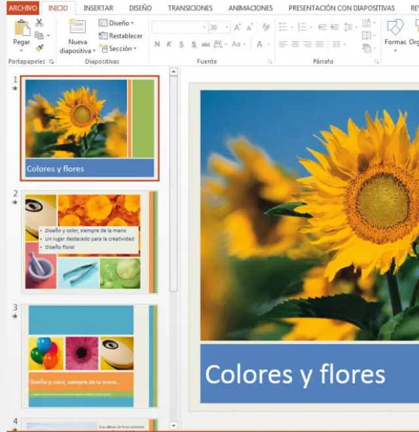Click the Nueva diapositiva slide icon

tap(77, 28)
